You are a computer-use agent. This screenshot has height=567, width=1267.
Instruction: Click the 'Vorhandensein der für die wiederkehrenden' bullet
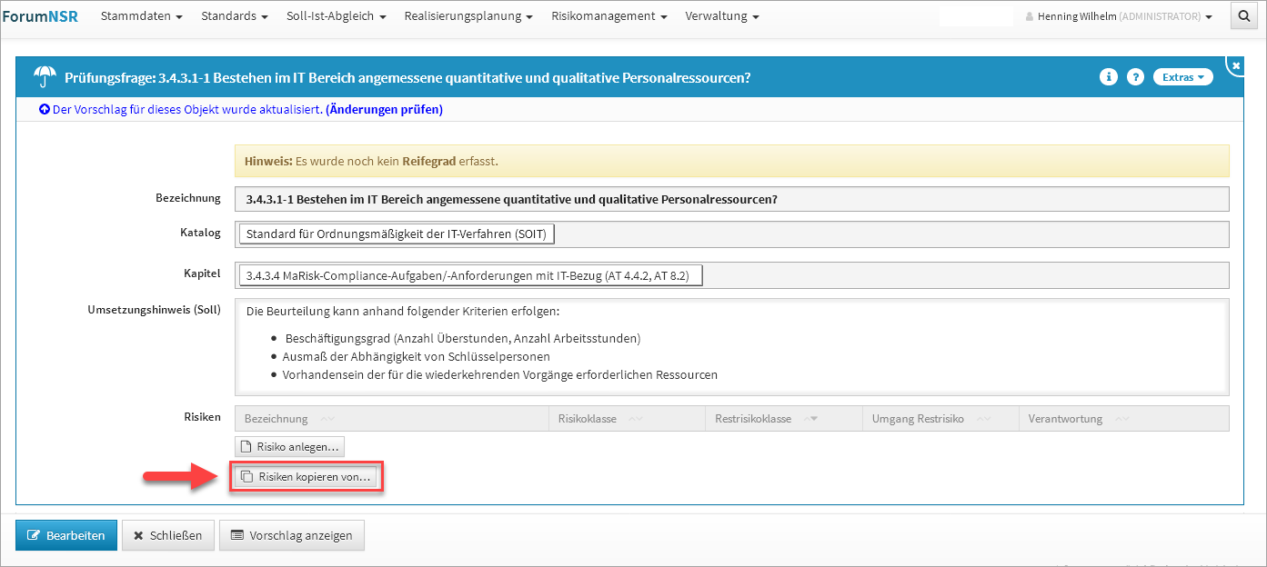[x=499, y=374]
